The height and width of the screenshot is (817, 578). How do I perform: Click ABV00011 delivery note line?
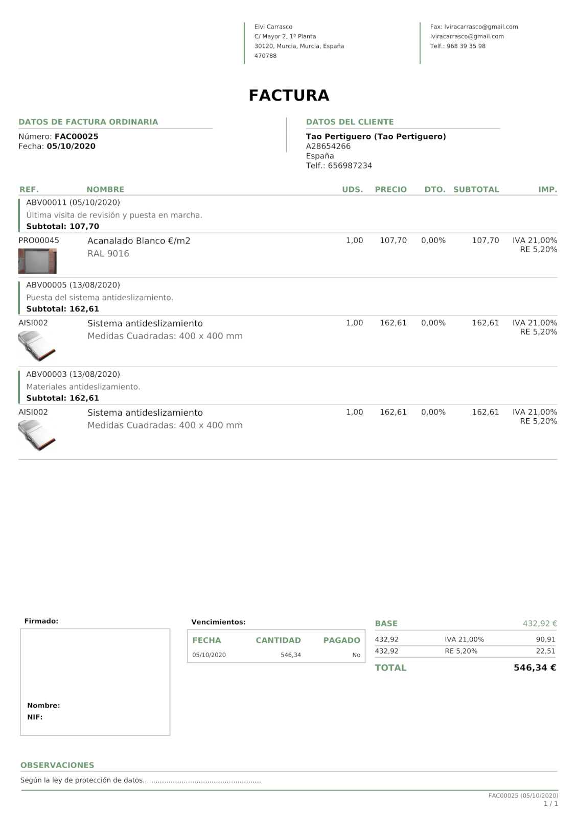pos(73,202)
